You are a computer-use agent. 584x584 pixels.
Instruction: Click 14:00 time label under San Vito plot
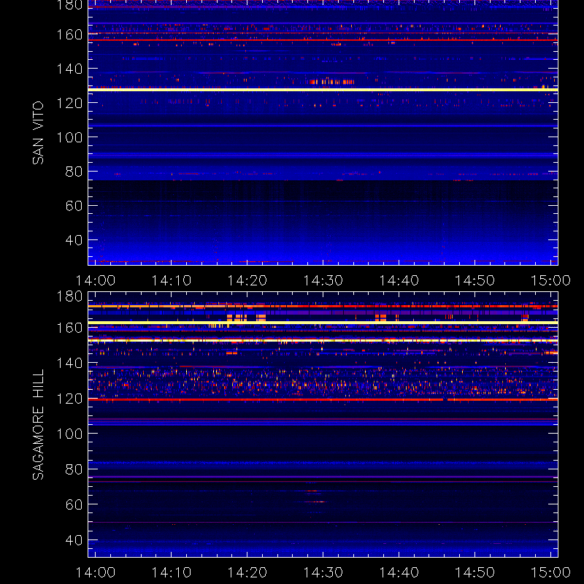tap(96, 280)
